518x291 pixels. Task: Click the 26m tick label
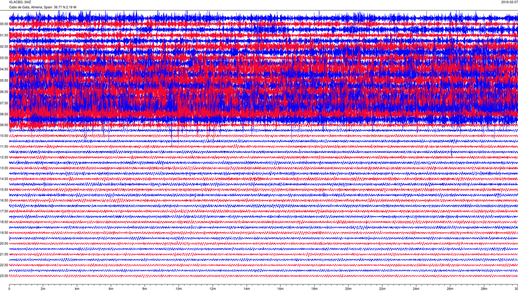[x=450, y=289]
